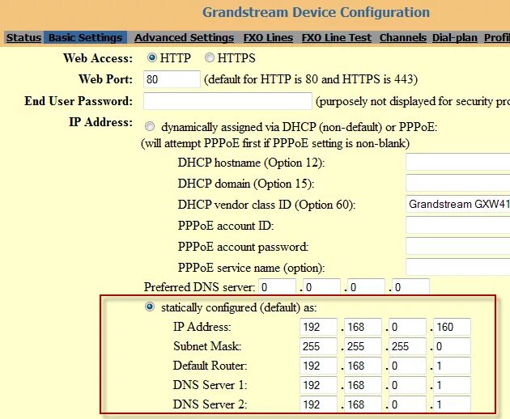510x419 pixels.
Task: Click DNS Server 1 first octet field
Action: (318, 385)
